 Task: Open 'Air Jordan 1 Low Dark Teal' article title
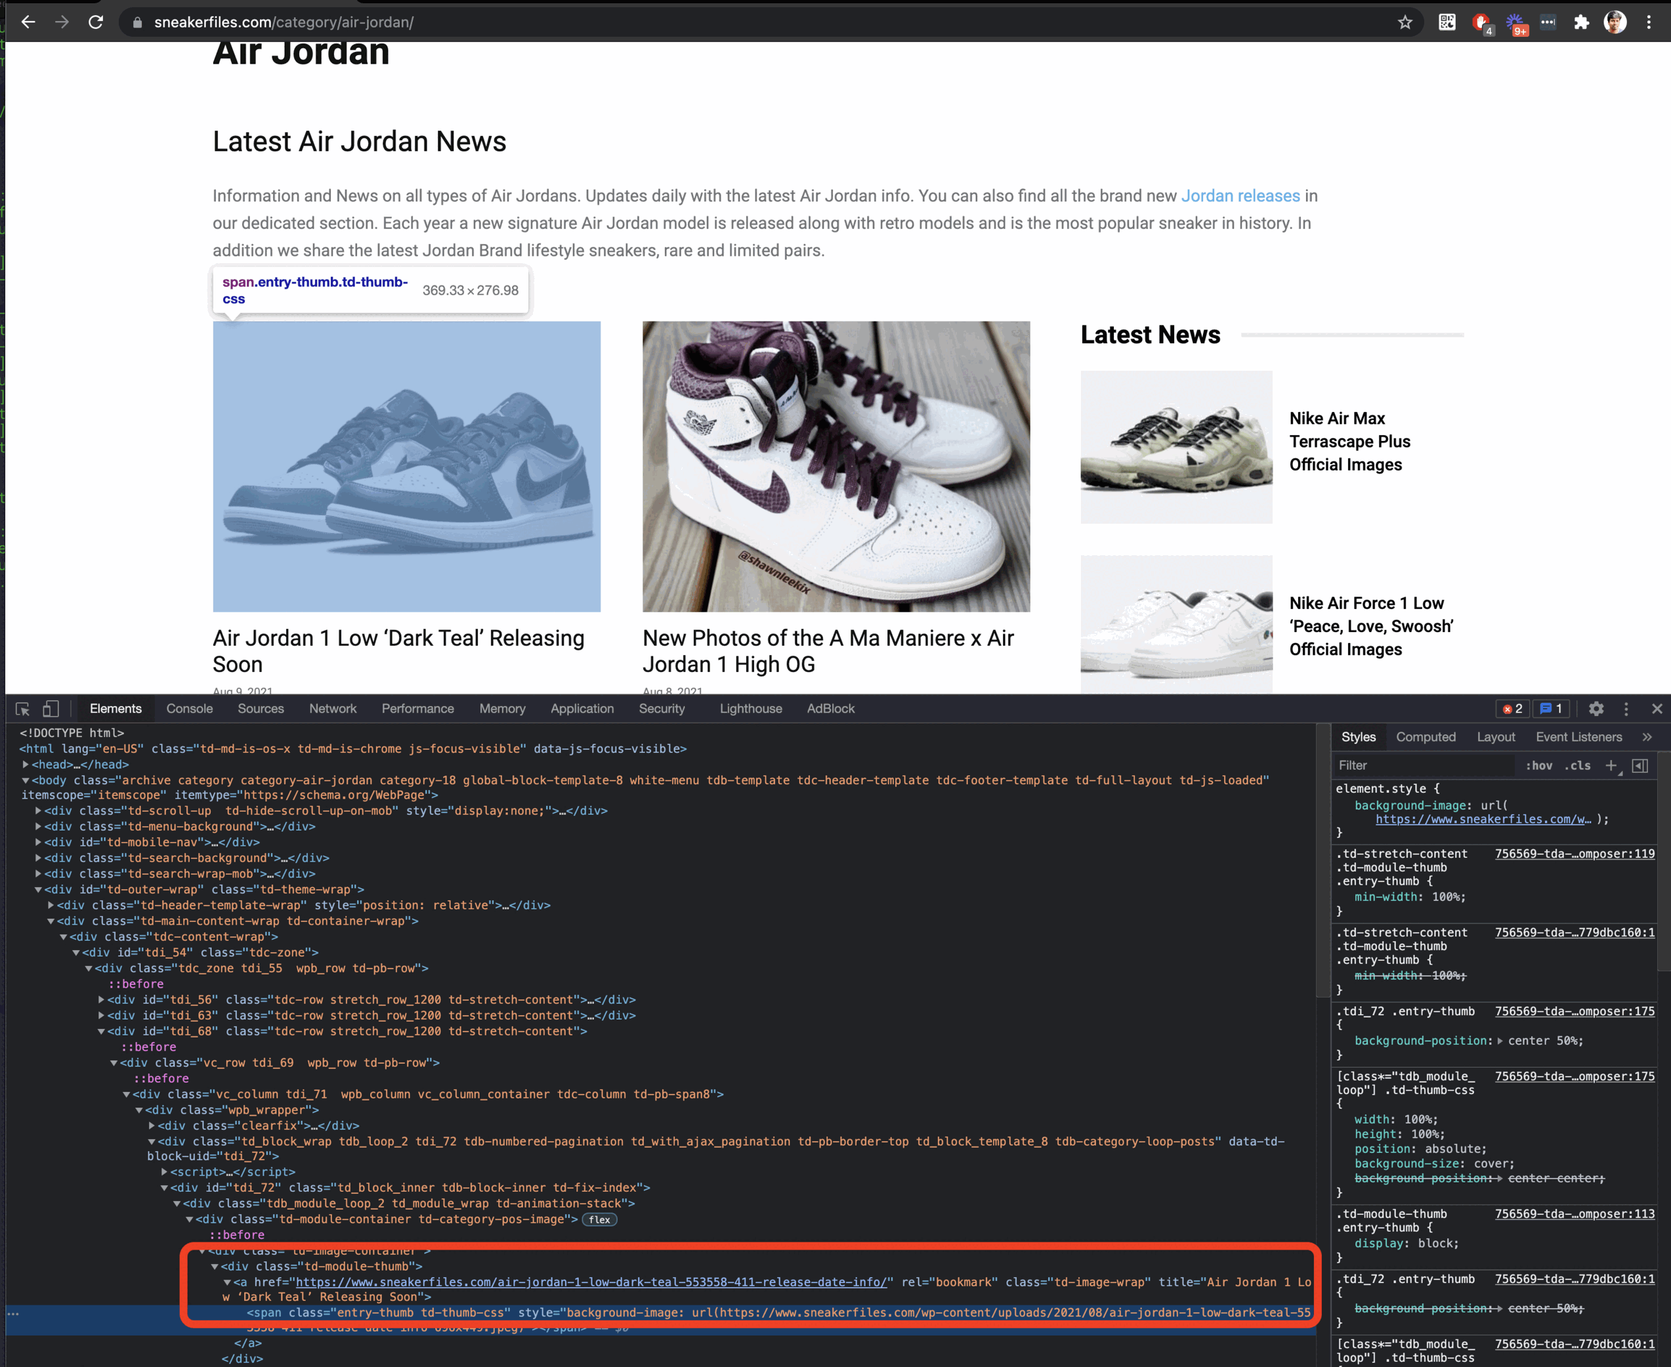click(x=398, y=651)
